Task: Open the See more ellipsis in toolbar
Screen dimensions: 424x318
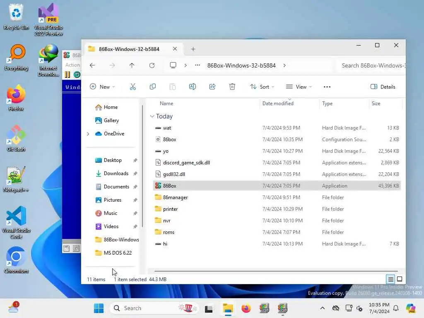Action: pos(327,87)
